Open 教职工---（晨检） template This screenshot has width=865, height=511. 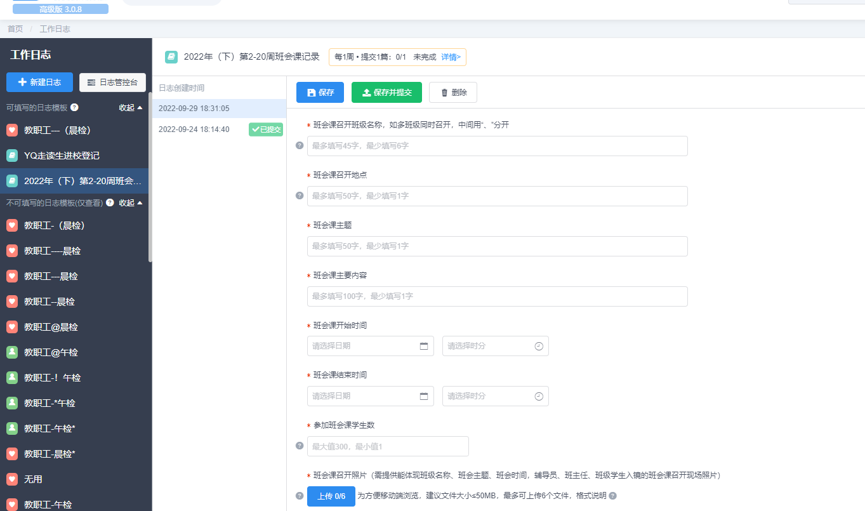tap(74, 130)
